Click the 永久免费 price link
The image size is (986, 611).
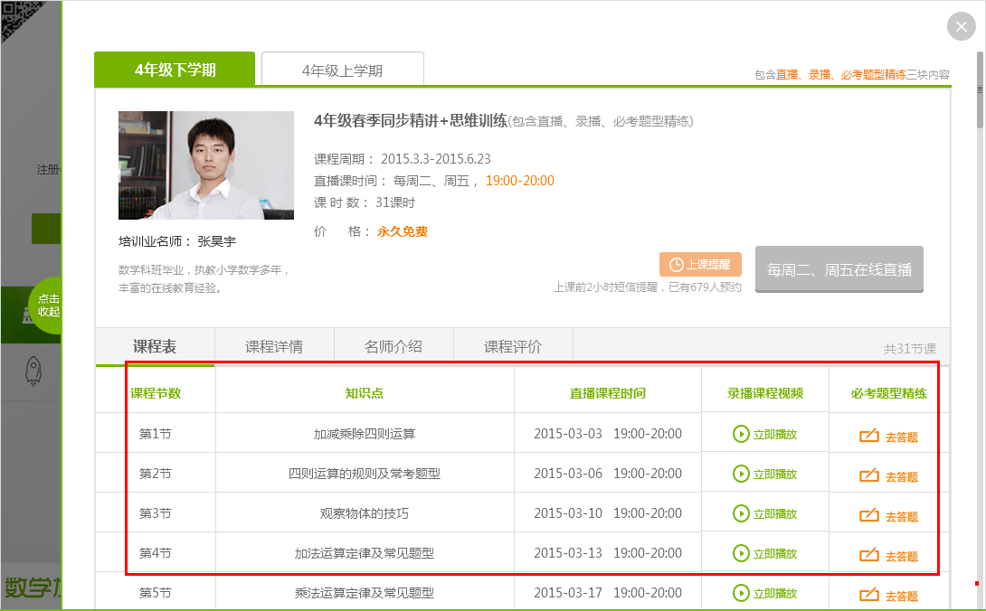[x=402, y=230]
